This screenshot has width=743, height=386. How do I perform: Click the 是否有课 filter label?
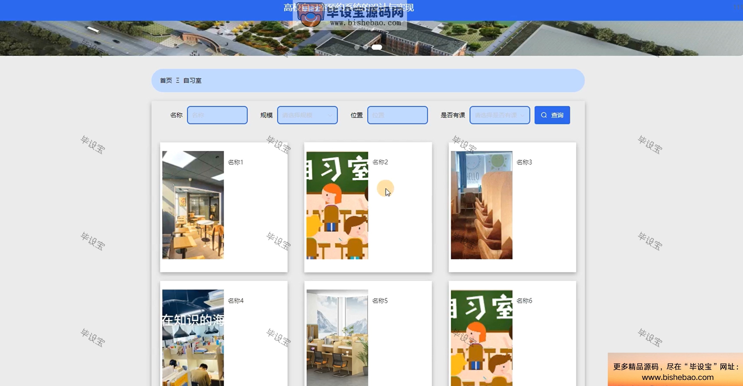pos(453,115)
